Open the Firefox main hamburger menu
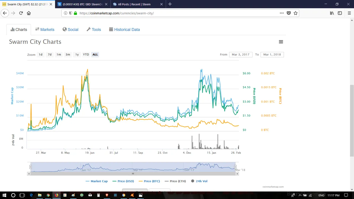Screen dimensions: 354x199 [349, 13]
